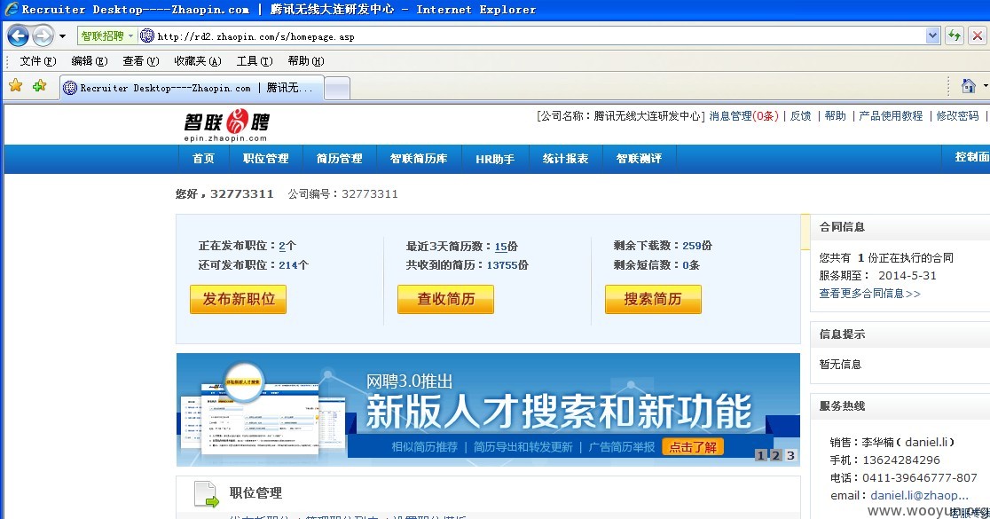Click the 共收到的简历:13755份 text

pos(467,265)
